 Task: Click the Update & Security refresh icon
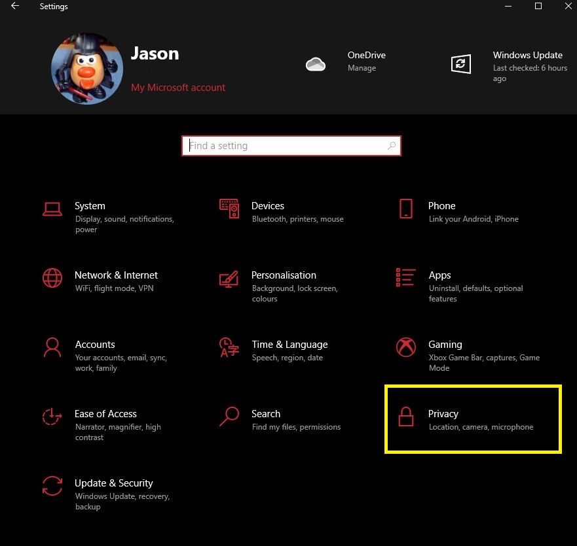click(52, 486)
